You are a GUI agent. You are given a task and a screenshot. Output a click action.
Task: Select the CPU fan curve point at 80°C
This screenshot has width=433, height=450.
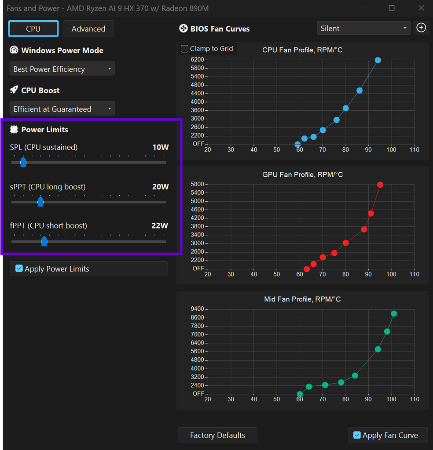pyautogui.click(x=346, y=108)
